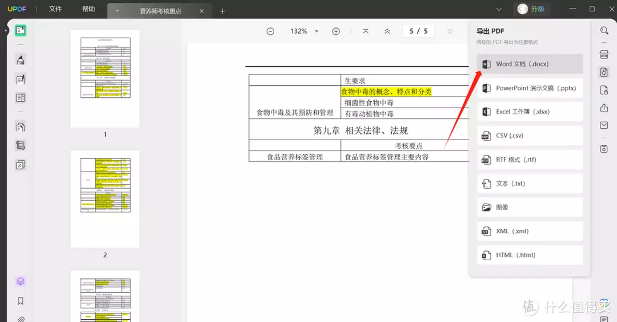The width and height of the screenshot is (617, 322).
Task: Zoom out with the minus button
Action: tap(270, 31)
